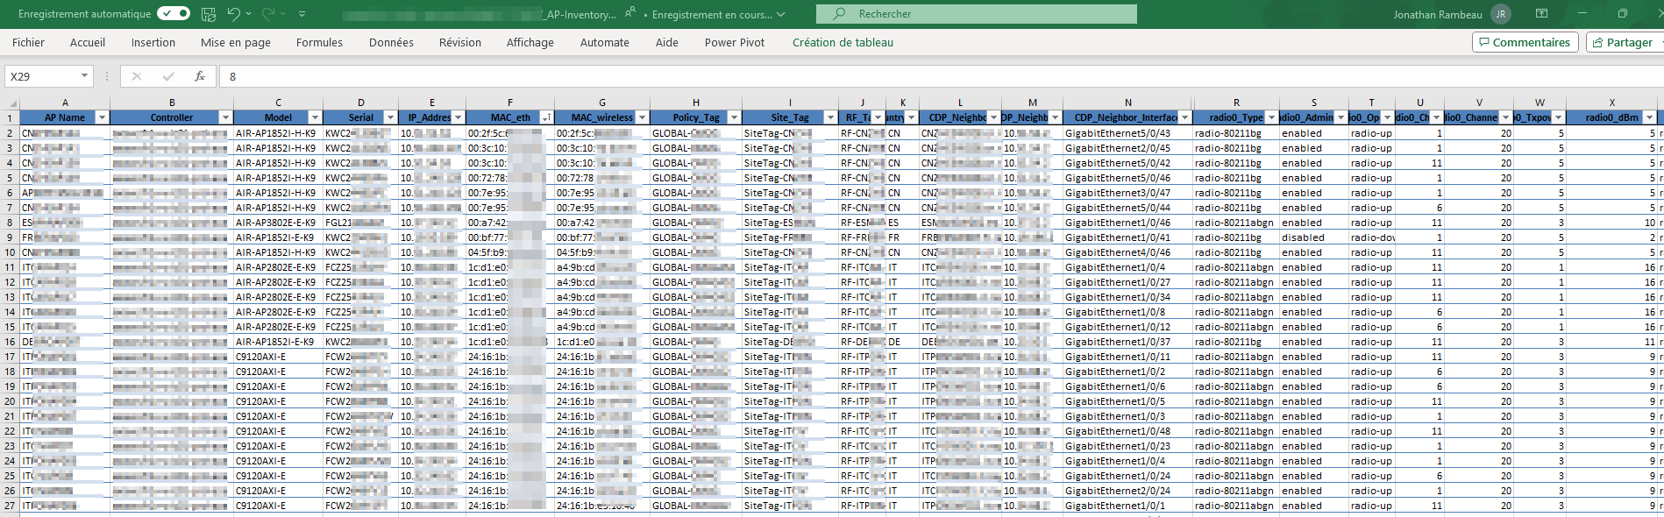The height and width of the screenshot is (517, 1664).
Task: Click the Commentaires button
Action: click(x=1525, y=42)
